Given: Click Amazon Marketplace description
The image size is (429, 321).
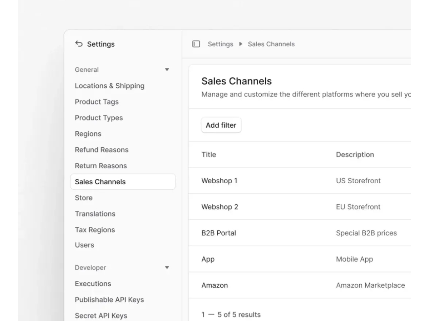Looking at the screenshot, I should (370, 285).
